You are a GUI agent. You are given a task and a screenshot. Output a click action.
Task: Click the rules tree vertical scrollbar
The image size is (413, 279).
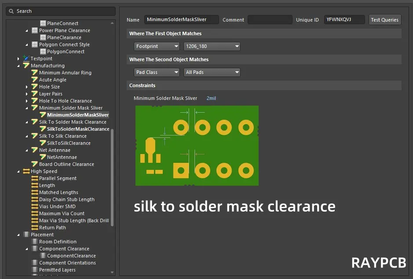pos(112,176)
